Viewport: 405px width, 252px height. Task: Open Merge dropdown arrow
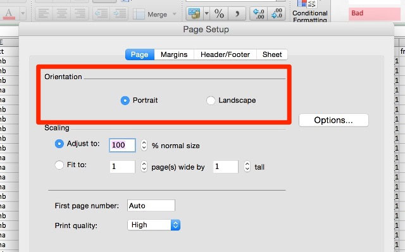(175, 14)
